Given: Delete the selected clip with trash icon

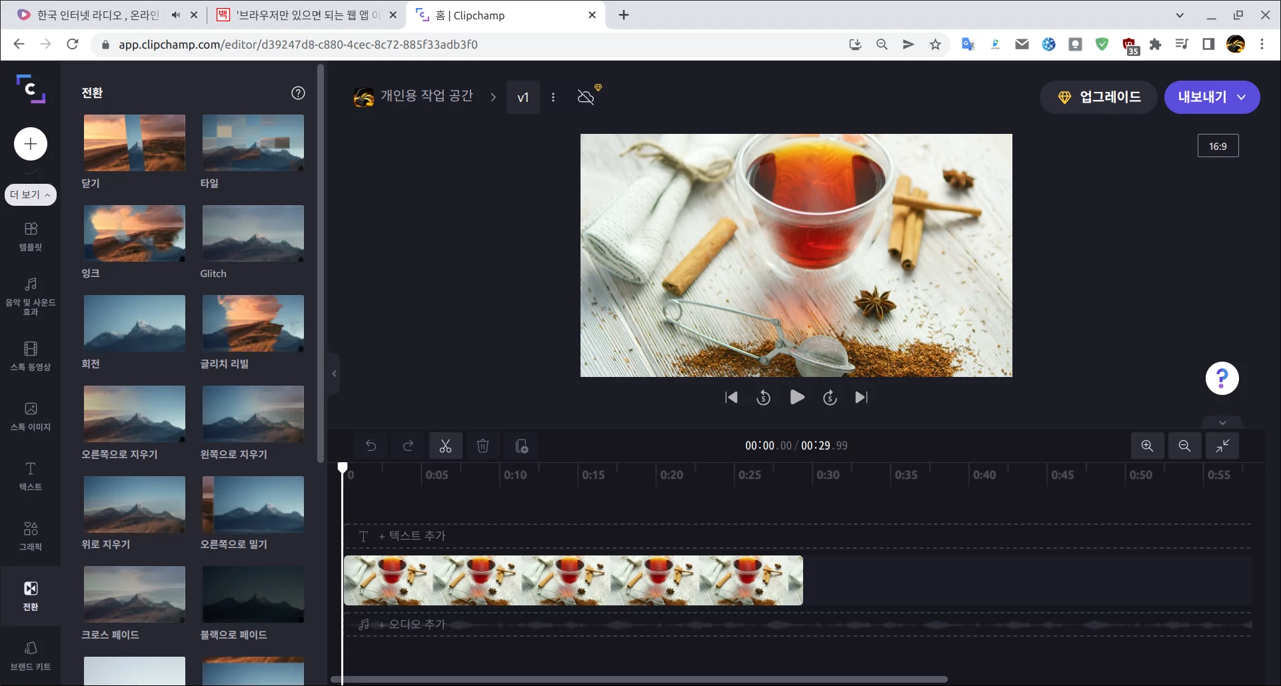Looking at the screenshot, I should click(x=483, y=446).
